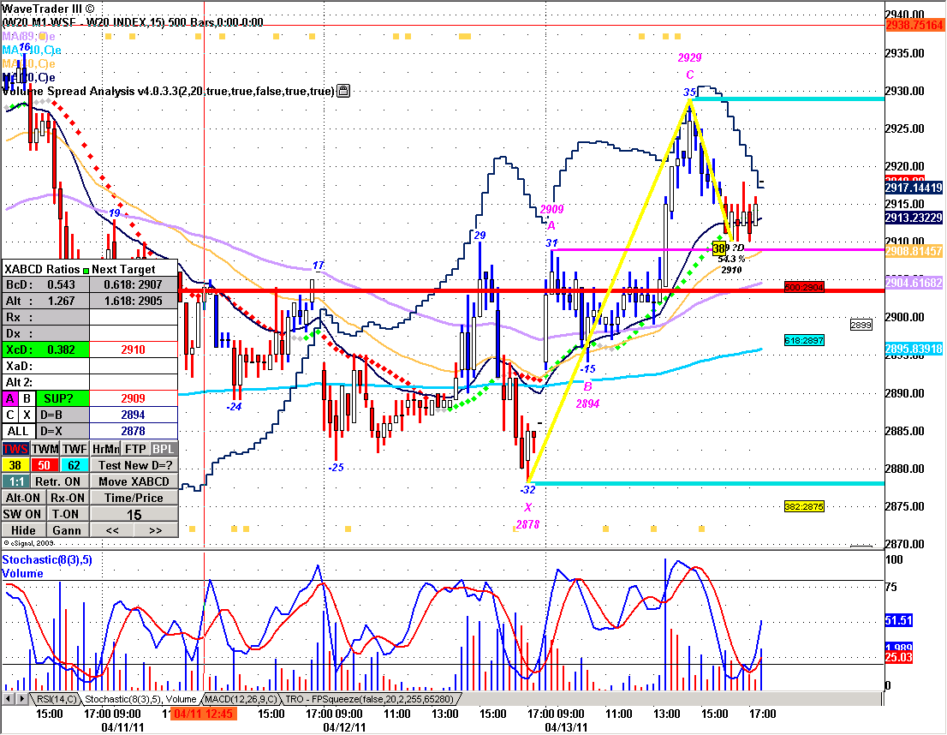Image resolution: width=947 pixels, height=735 pixels.
Task: Click the << previous button
Action: coord(112,530)
